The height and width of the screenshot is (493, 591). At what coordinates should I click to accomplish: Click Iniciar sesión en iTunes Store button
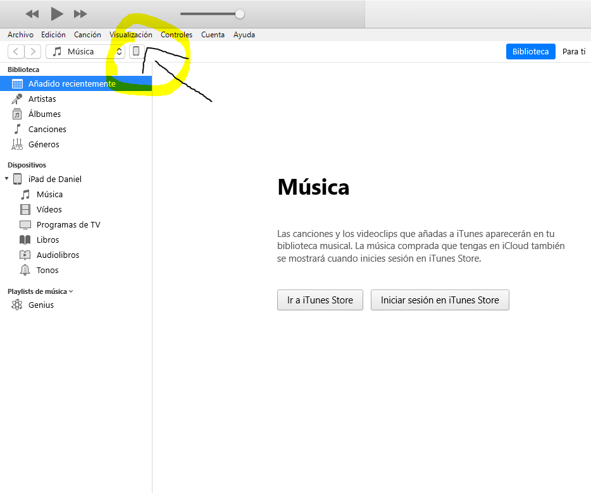[440, 300]
